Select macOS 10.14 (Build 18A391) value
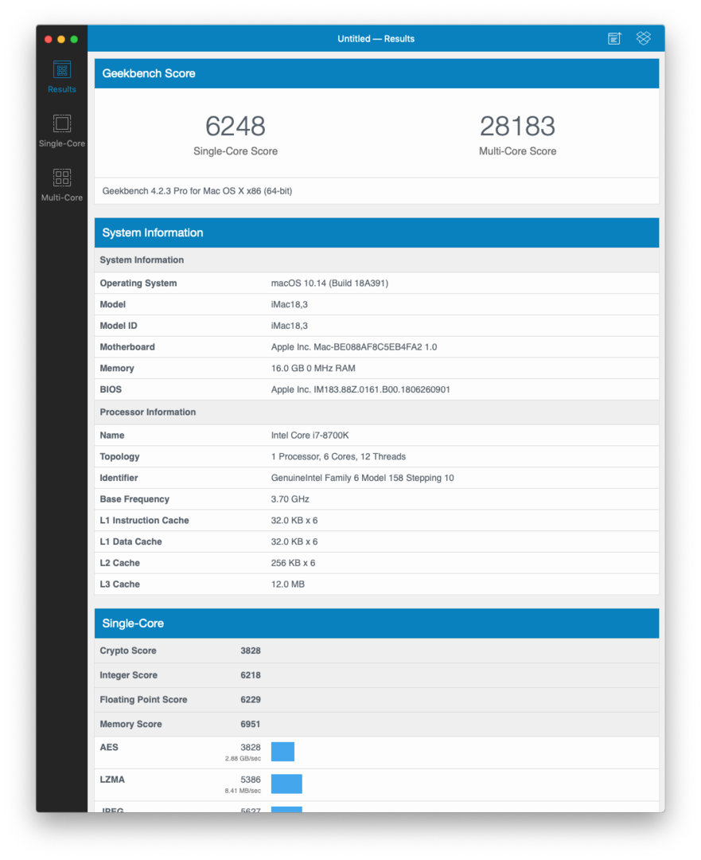This screenshot has height=860, width=701. (329, 283)
